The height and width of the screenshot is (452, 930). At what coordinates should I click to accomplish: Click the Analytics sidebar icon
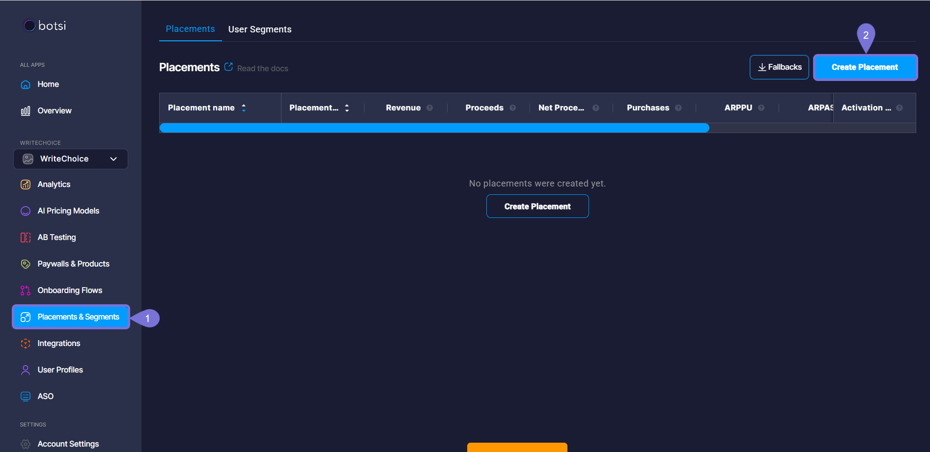pyautogui.click(x=26, y=185)
